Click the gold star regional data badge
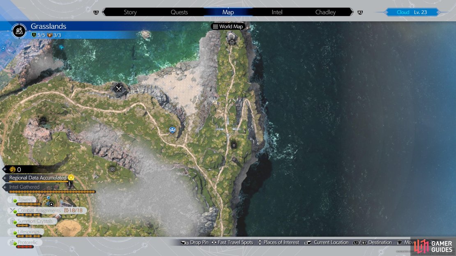 (x=71, y=178)
